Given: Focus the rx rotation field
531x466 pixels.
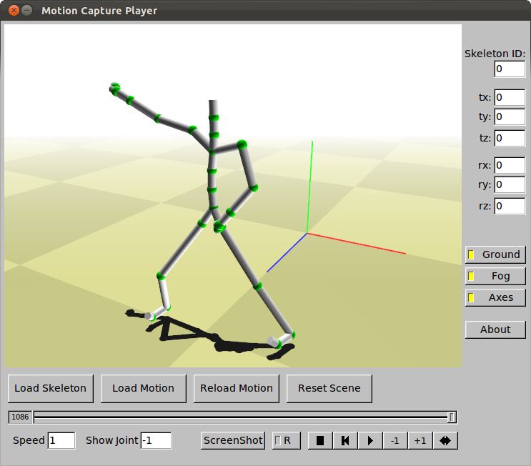Looking at the screenshot, I should point(510,165).
